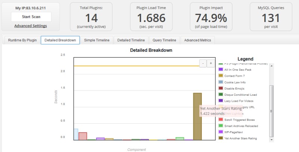Viewport: 299px width, 152px height.
Task: Click the tall Yet Another Stars Rating bar
Action: 197,117
